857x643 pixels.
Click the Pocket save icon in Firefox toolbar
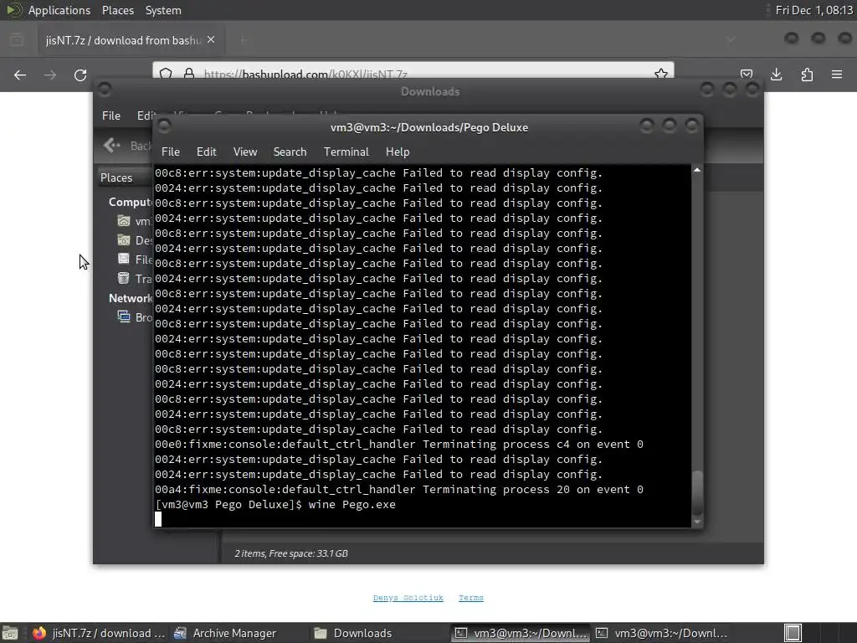(746, 75)
